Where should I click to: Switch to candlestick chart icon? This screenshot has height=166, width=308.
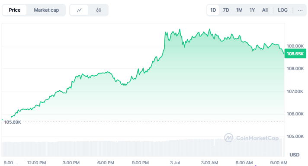tap(99, 10)
